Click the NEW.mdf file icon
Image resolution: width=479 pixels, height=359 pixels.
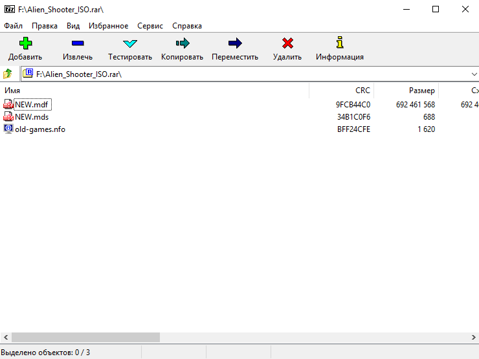click(x=8, y=104)
